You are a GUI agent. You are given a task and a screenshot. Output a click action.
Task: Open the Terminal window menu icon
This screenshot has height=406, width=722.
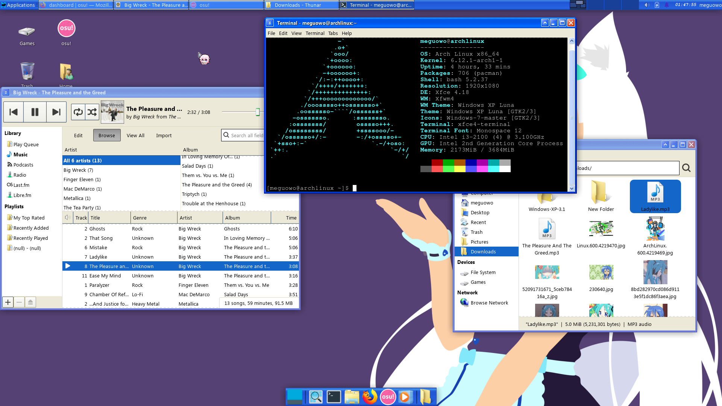point(270,23)
